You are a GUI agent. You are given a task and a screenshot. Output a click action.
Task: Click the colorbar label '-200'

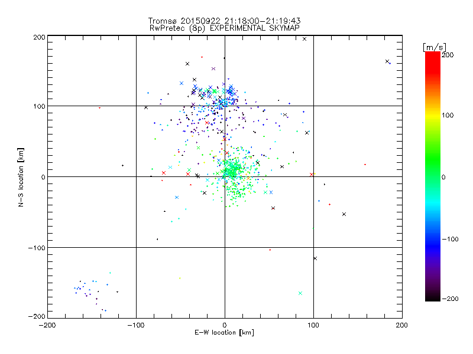(450, 299)
